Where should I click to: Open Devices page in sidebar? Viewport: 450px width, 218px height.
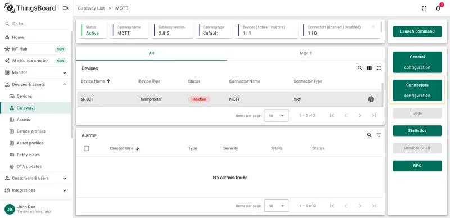(x=35, y=96)
